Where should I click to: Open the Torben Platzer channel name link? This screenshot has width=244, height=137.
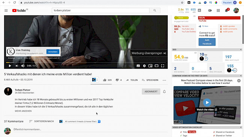pos(23,90)
